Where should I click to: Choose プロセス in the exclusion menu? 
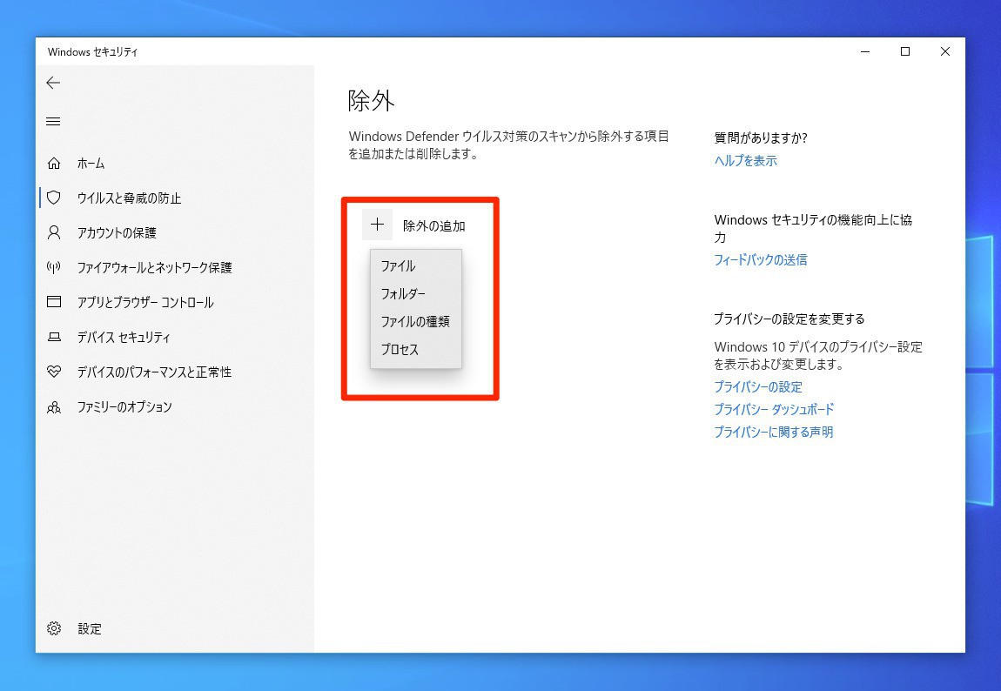400,350
